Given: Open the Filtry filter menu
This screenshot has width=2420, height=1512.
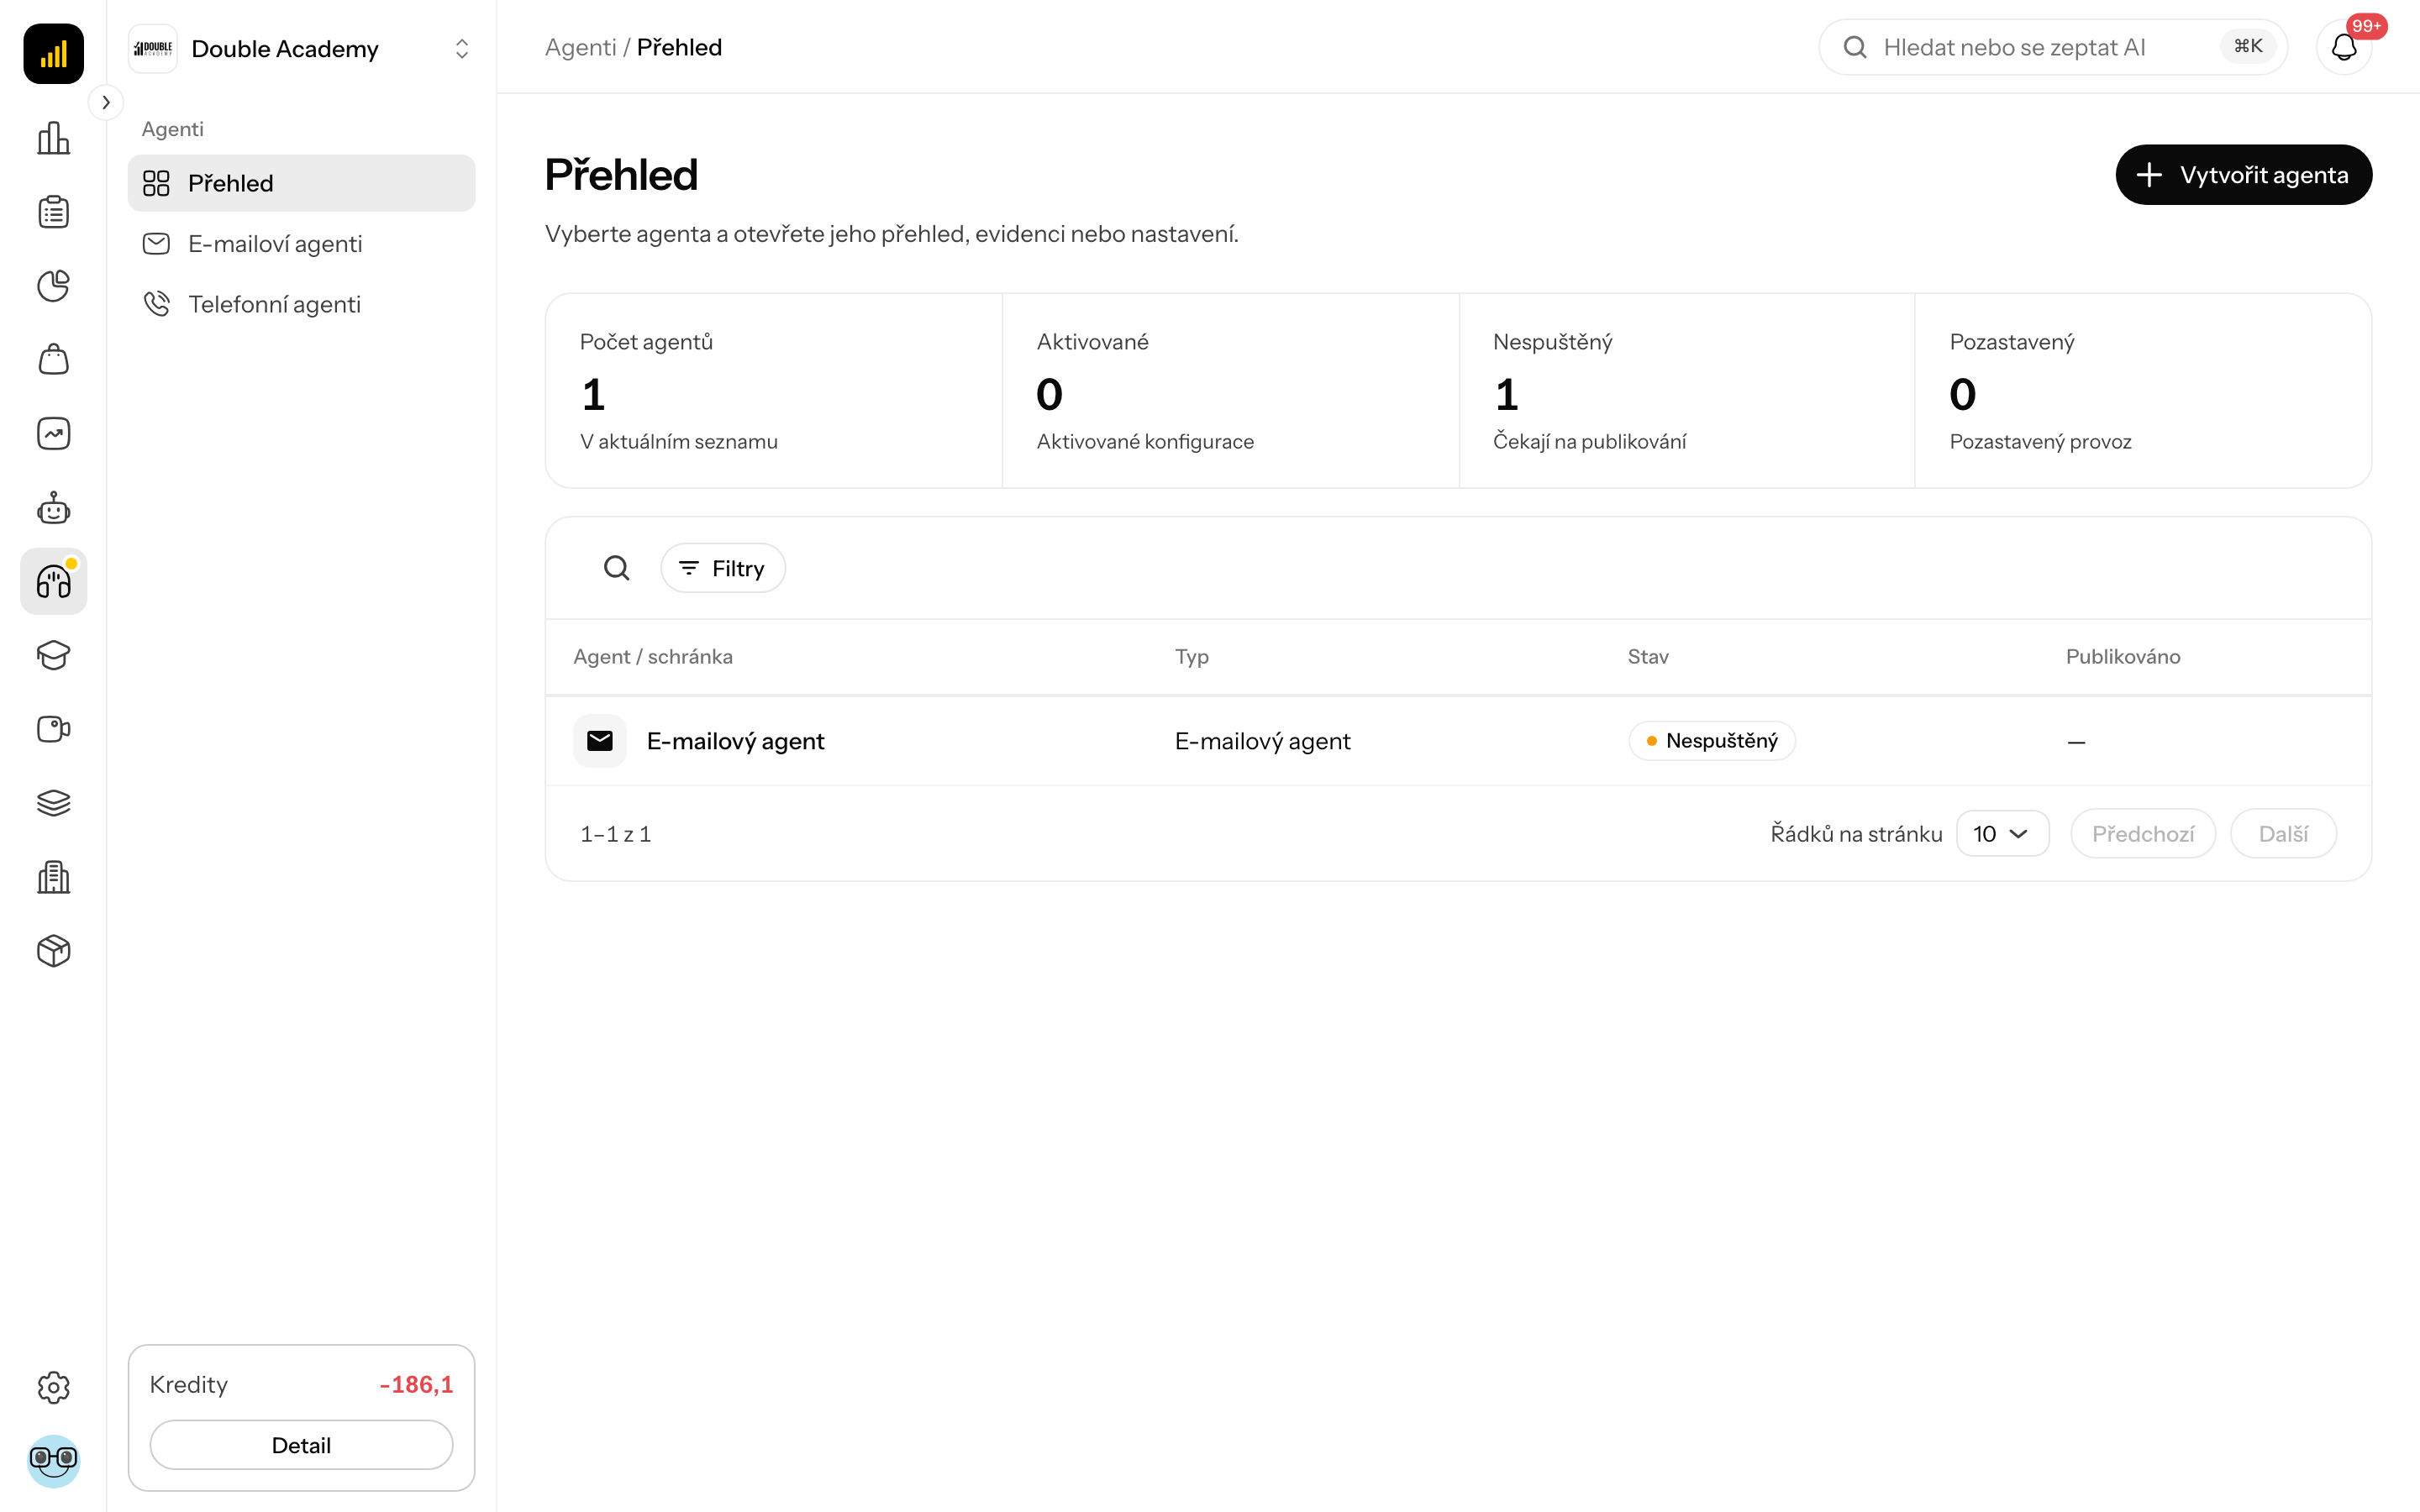Looking at the screenshot, I should (x=722, y=568).
